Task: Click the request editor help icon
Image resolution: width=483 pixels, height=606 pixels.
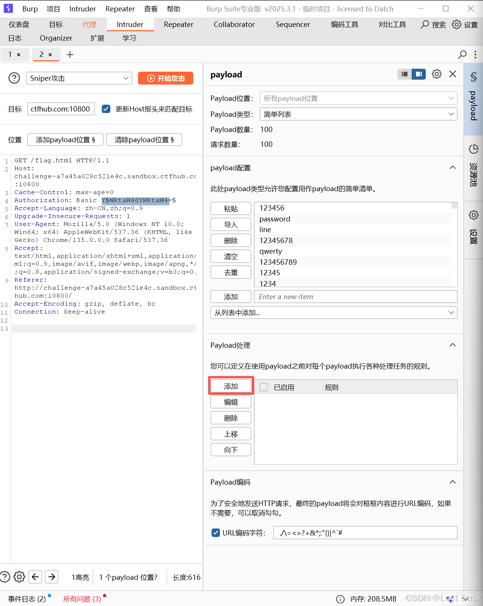Action: click(5, 577)
